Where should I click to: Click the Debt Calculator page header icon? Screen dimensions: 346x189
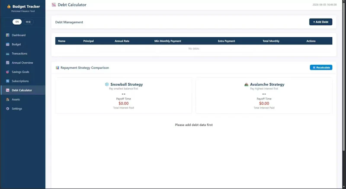(54, 5)
